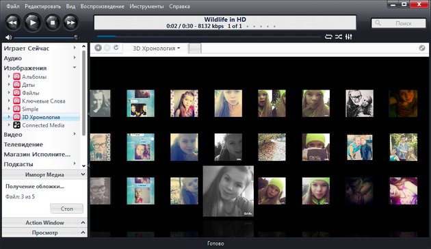Image resolution: width=431 pixels, height=249 pixels.
Task: Open the Воспроизведение menu
Action: tap(102, 6)
